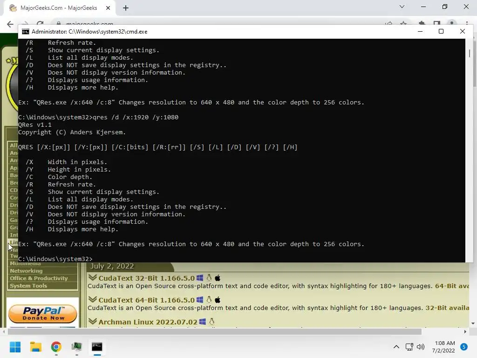477x358 pixels.
Task: Expand the CudaText 32-Bit entry chevron
Action: 93,278
